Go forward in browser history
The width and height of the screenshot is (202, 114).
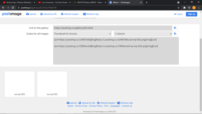click(x=8, y=8)
